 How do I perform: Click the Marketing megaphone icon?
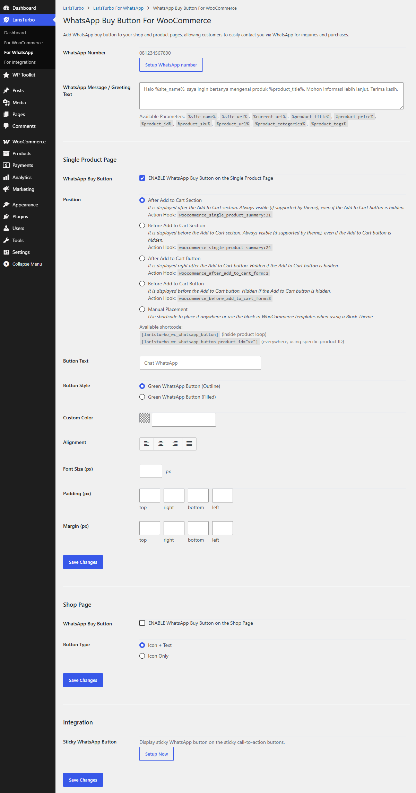pos(6,189)
